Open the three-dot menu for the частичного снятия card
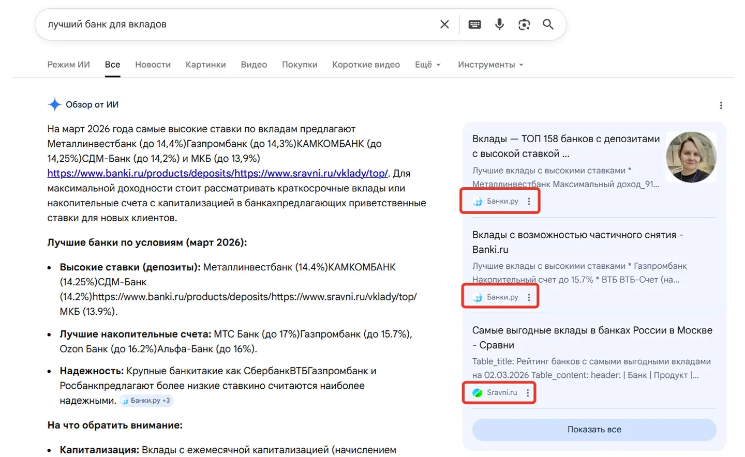The width and height of the screenshot is (745, 457). [x=529, y=297]
